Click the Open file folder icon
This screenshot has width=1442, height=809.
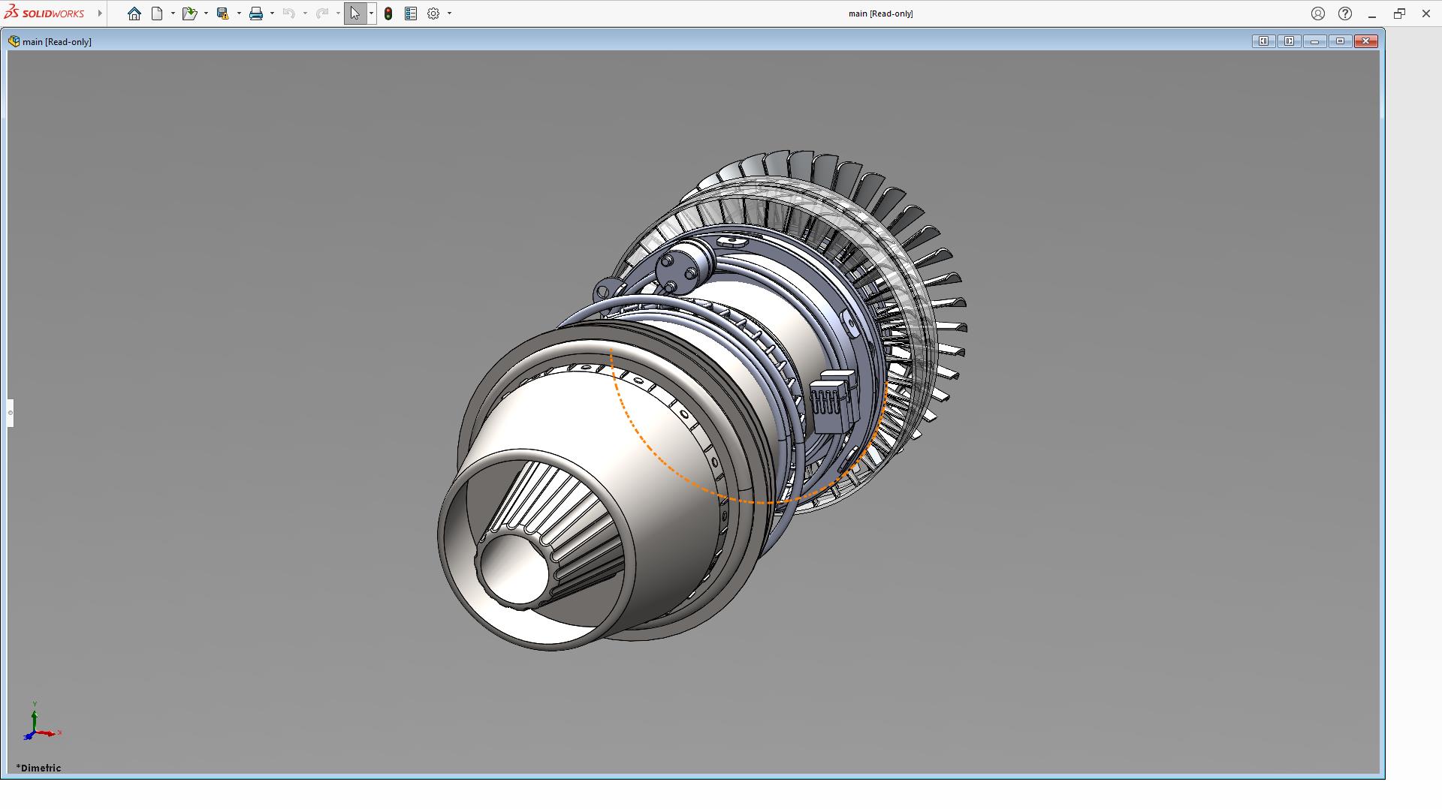coord(189,14)
